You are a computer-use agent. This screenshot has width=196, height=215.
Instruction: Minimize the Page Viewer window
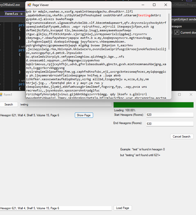pos(143,5)
